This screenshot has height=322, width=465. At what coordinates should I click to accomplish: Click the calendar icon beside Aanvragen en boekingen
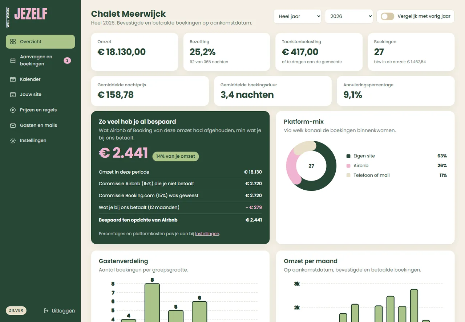13,61
